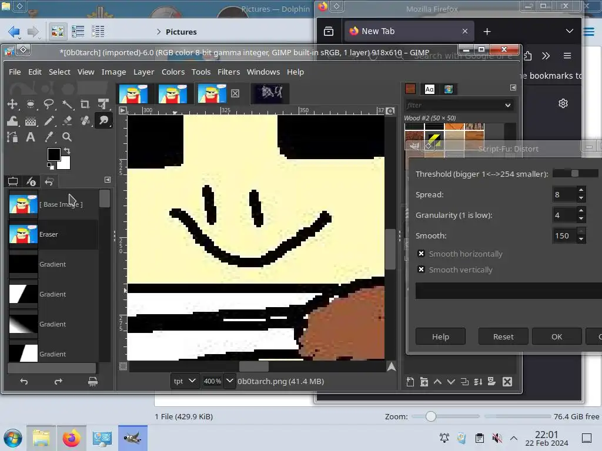The image size is (602, 451).
Task: Swap foreground and background colors arrow
Action: coord(67,151)
